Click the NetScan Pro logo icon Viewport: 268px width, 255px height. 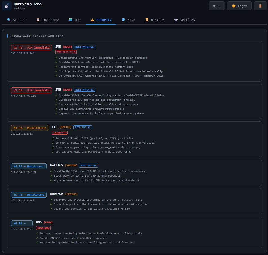(x=7, y=6)
